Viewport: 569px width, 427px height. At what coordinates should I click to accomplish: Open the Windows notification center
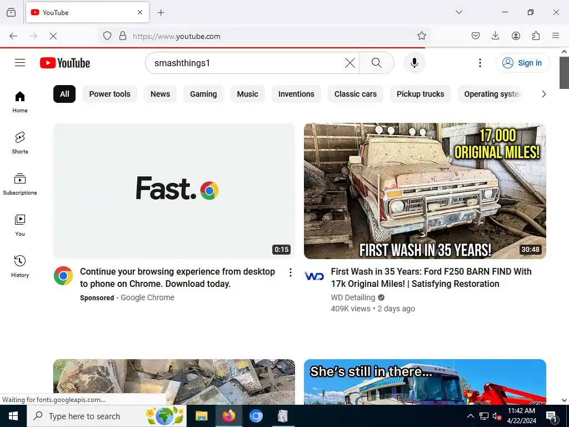pos(551,416)
